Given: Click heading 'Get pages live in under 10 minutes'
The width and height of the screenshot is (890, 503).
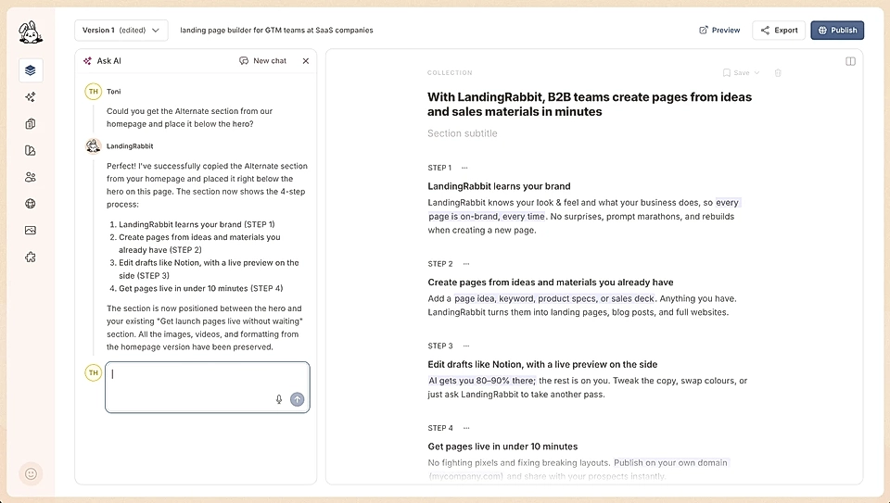Looking at the screenshot, I should tap(502, 446).
